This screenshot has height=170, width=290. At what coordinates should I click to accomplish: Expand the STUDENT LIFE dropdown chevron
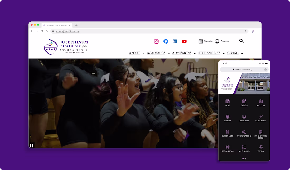(224, 53)
